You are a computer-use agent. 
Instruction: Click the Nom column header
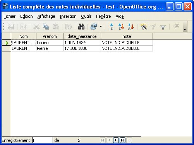click(x=24, y=36)
